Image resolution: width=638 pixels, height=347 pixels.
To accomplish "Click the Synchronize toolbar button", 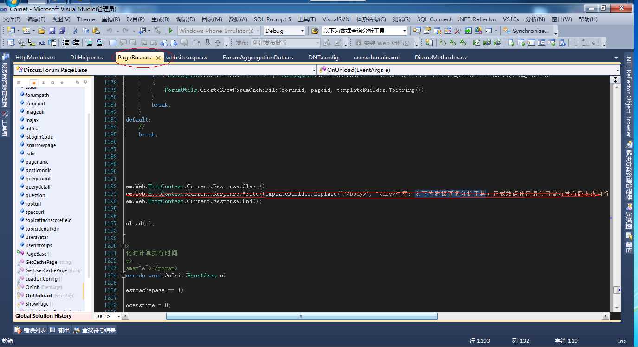I will (527, 31).
